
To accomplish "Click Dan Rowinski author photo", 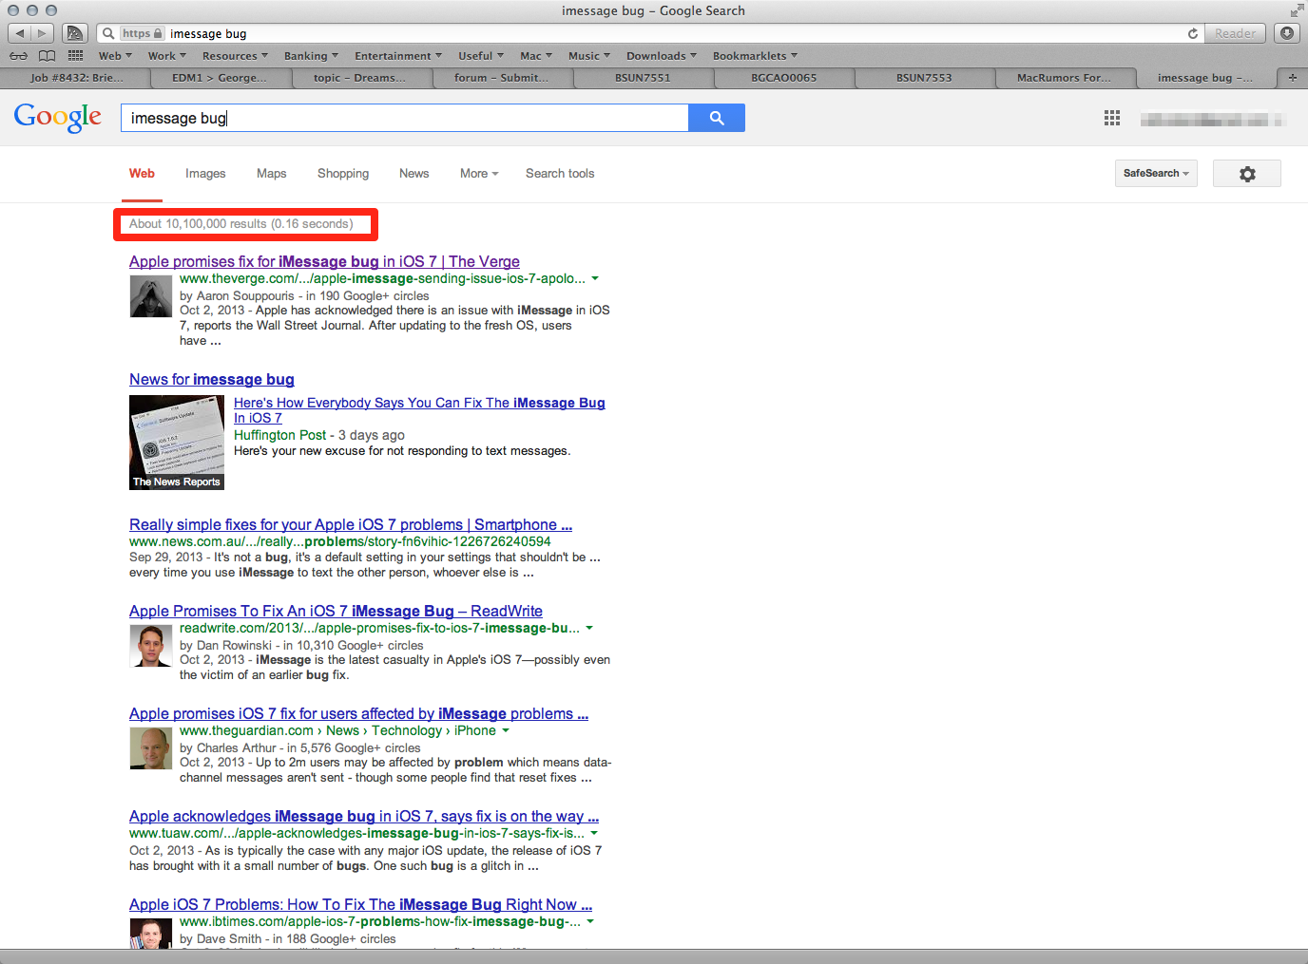I will [150, 646].
